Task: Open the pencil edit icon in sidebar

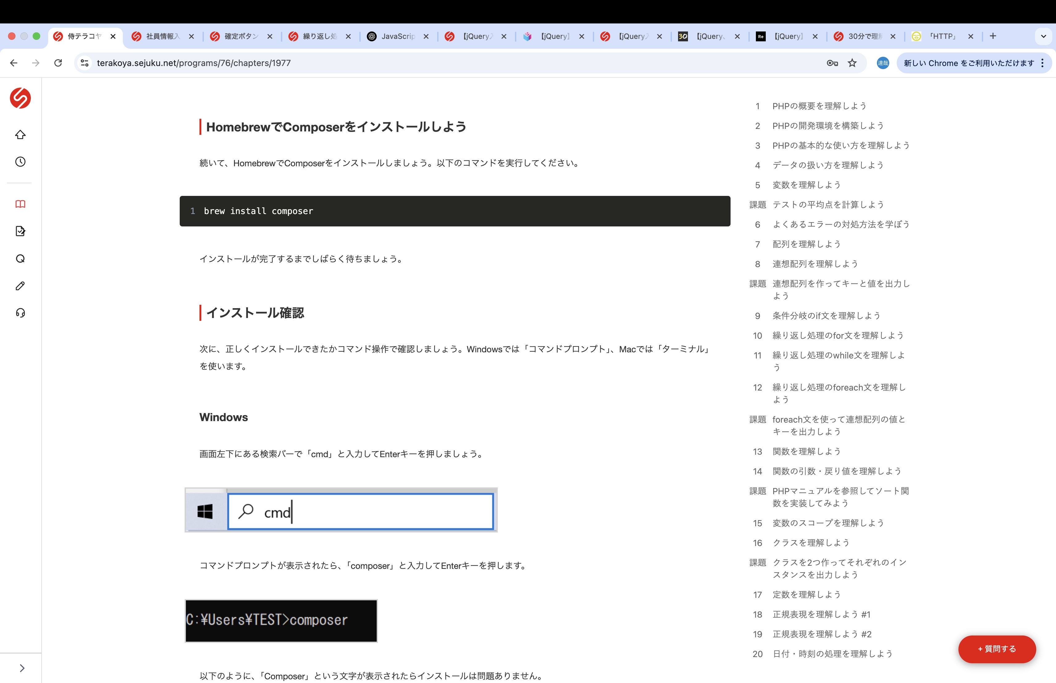Action: point(20,286)
